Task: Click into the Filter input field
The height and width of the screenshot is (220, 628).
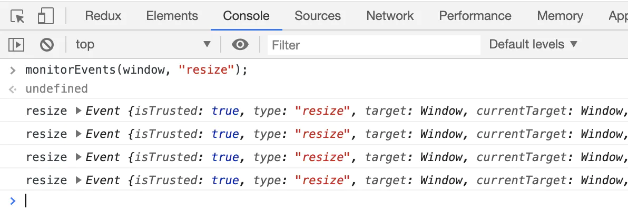Action: pyautogui.click(x=373, y=45)
